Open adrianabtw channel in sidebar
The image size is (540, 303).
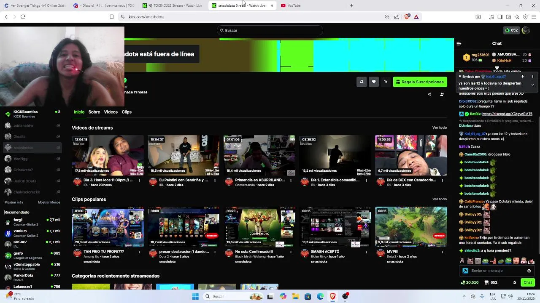pos(32,125)
